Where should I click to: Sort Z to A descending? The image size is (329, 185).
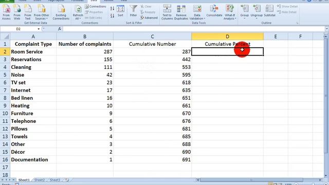click(x=112, y=16)
